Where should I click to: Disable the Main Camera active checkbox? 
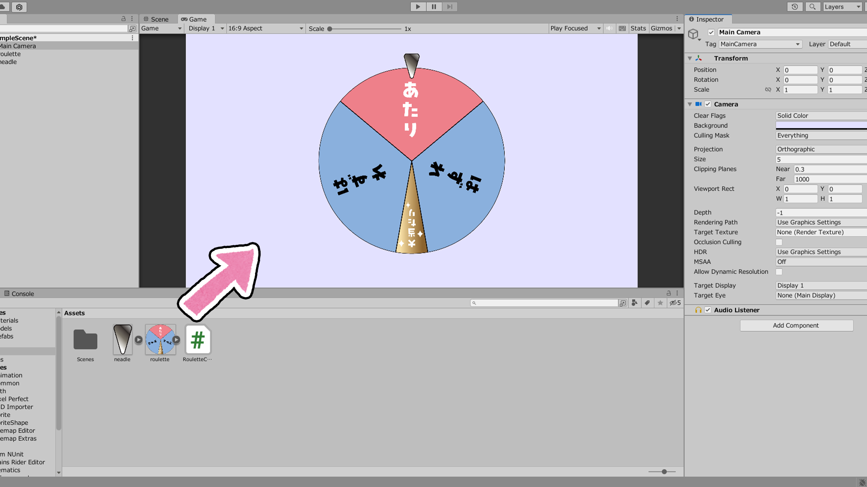coord(711,32)
